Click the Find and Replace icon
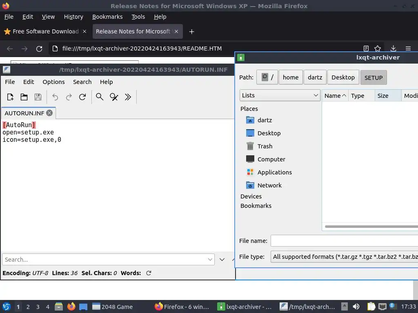Screen dimensions: 418x313 click(114, 97)
